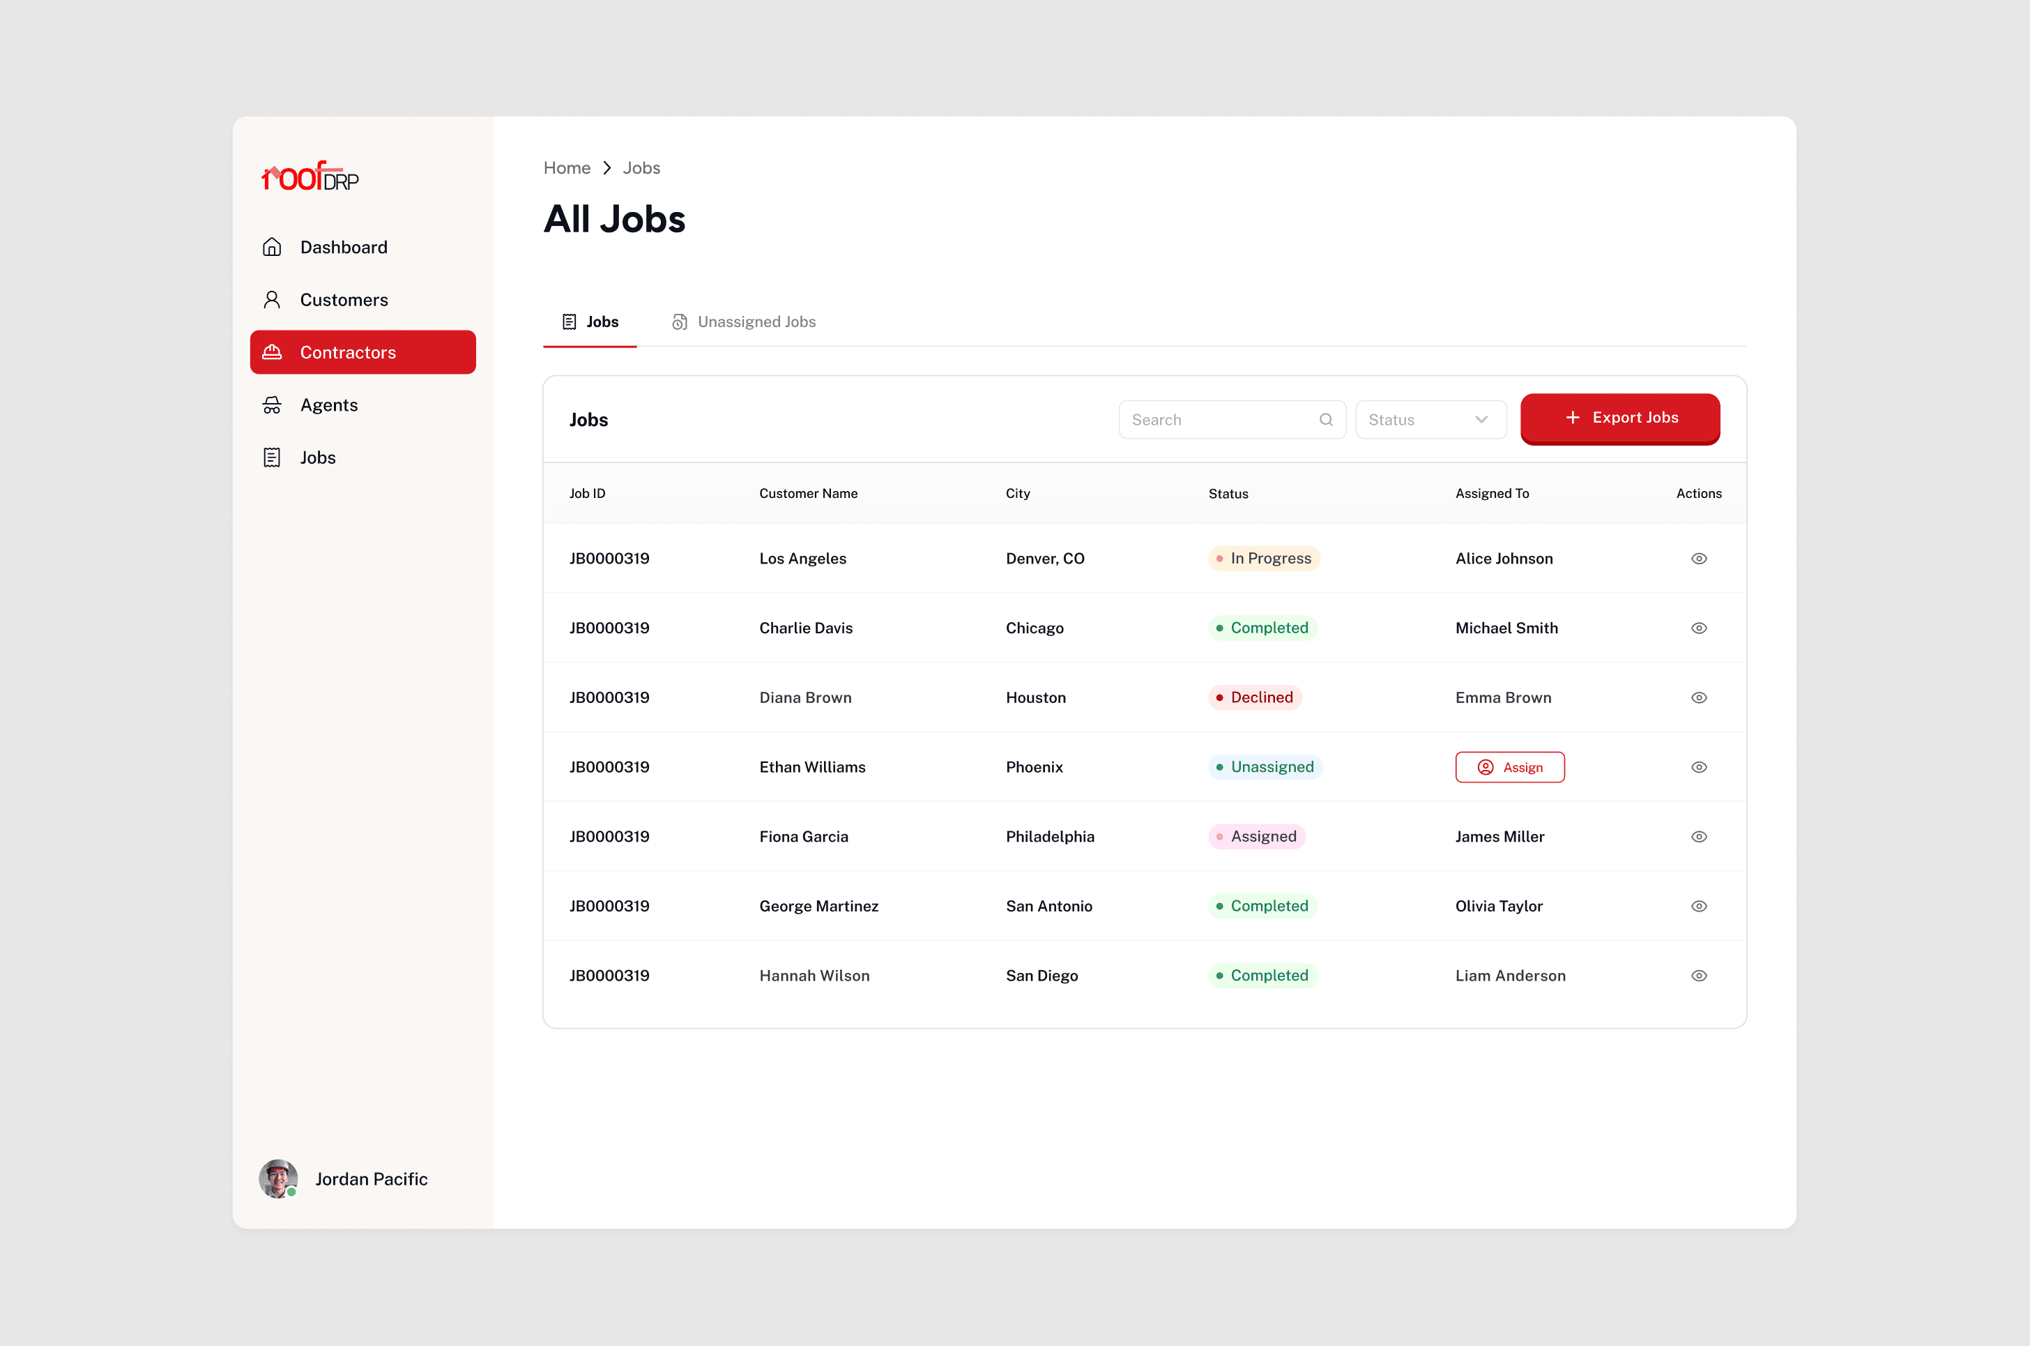
Task: Assign the Ethan Williams job
Action: [1509, 767]
